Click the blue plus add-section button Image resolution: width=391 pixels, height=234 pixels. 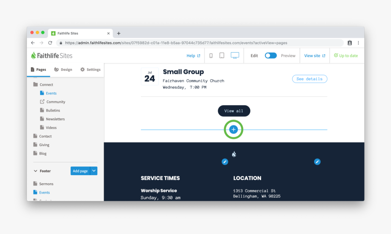233,129
